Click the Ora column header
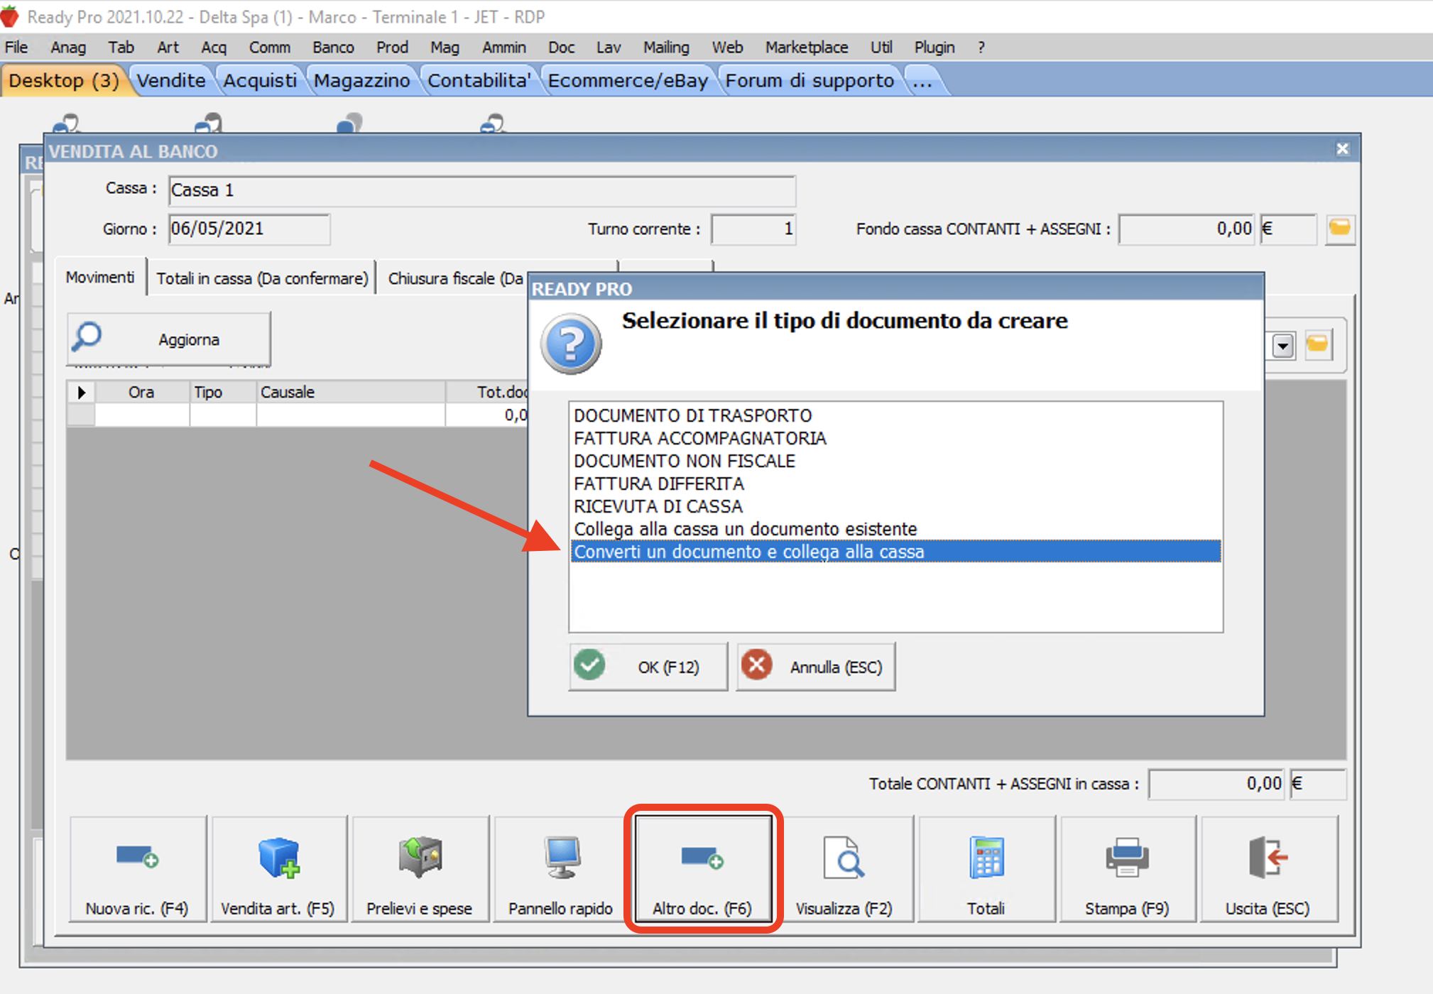The height and width of the screenshot is (994, 1433). 141,392
